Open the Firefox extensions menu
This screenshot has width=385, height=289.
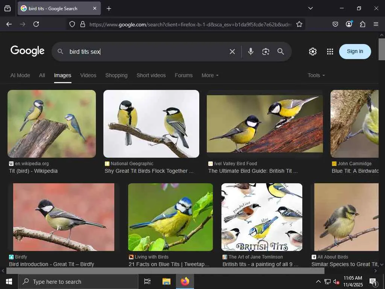362,24
